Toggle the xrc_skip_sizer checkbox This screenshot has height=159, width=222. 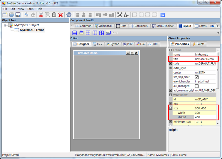tap(197, 77)
